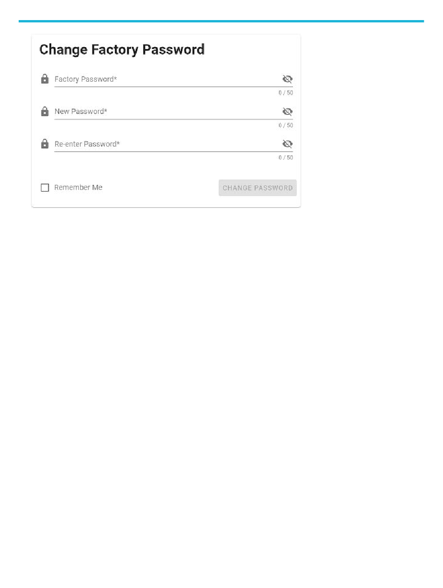Click the Remember Me label text

coord(78,188)
